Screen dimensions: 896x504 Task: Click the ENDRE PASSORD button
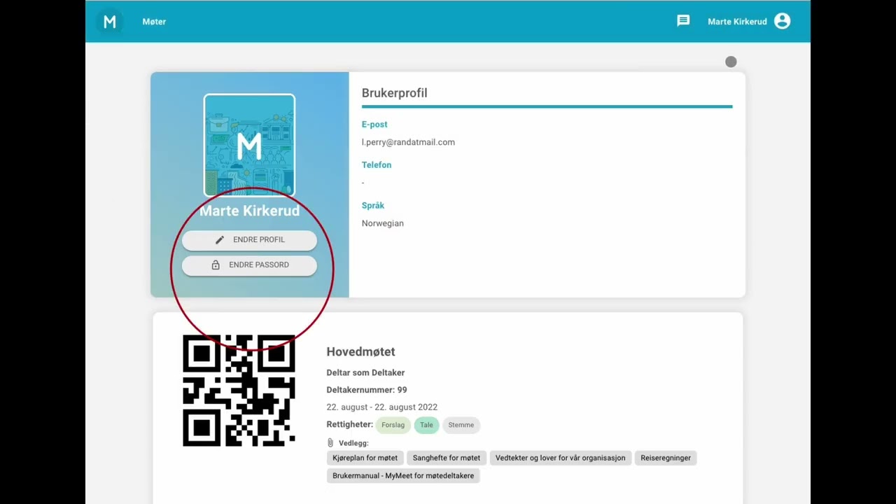[x=249, y=265]
